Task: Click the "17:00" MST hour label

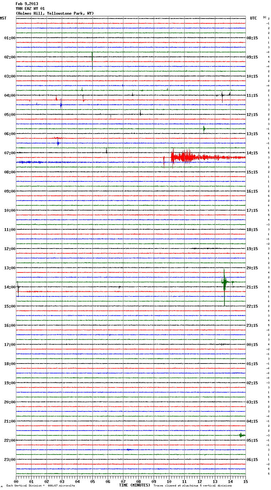Action: pos(10,345)
